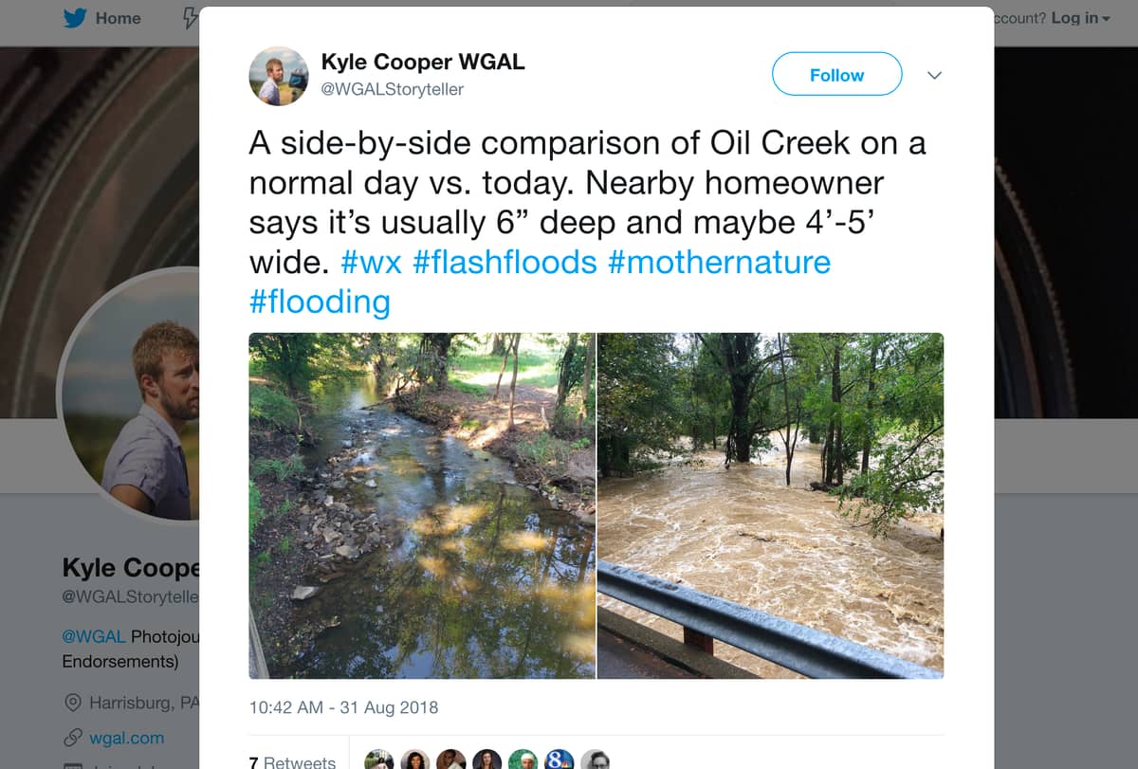The height and width of the screenshot is (769, 1138).
Task: Click the Twitter bird Home icon
Action: pyautogui.click(x=75, y=18)
